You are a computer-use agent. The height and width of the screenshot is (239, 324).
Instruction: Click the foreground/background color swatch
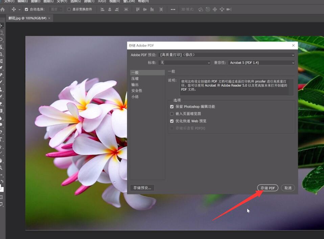[2, 188]
